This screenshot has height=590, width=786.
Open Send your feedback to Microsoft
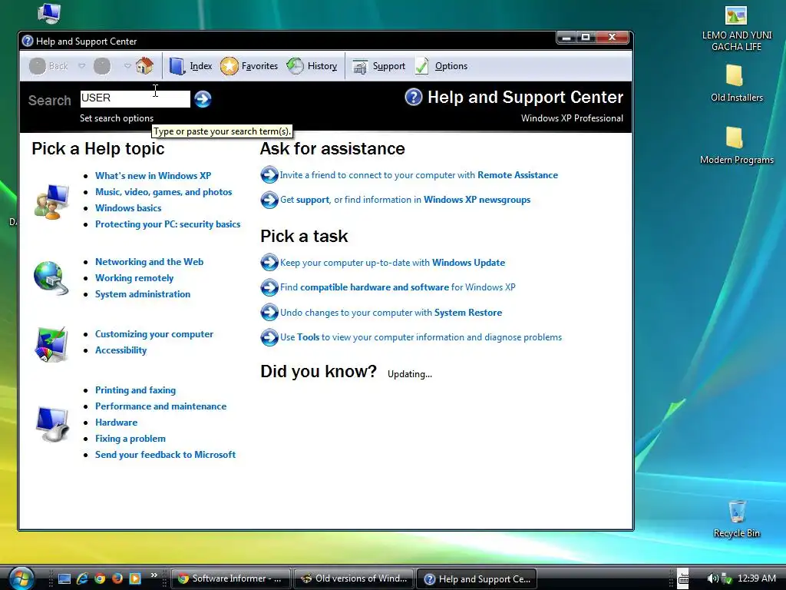coord(166,455)
